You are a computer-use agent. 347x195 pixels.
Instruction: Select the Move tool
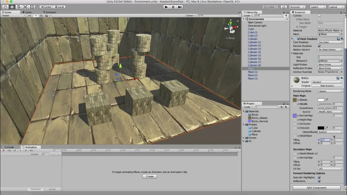pos(12,7)
